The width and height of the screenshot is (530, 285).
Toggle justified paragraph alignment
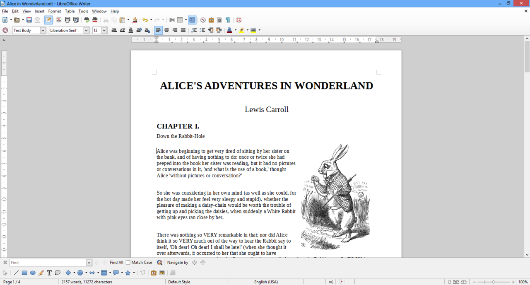[183, 30]
